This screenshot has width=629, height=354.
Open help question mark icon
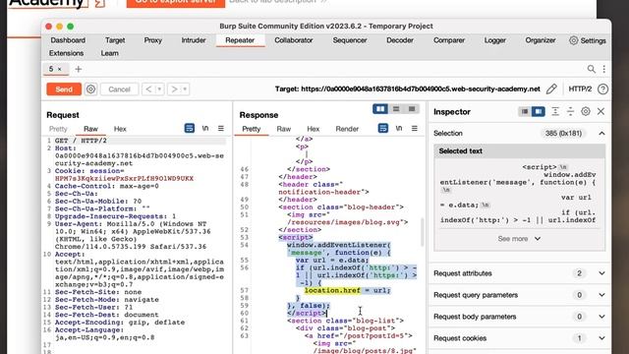click(x=602, y=89)
